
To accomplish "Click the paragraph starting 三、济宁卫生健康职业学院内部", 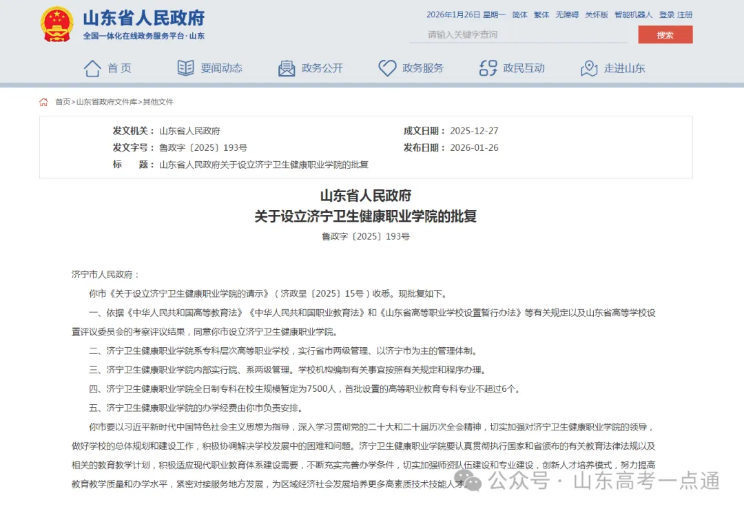I will click(x=289, y=370).
